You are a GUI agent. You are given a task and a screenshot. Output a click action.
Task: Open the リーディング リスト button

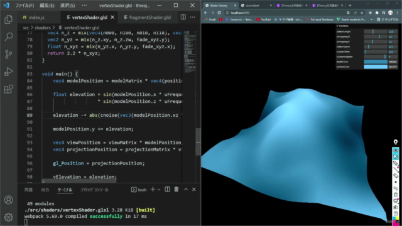388,19
